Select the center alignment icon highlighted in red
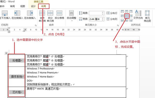The height and width of the screenshot is (98, 155). coord(127,16)
